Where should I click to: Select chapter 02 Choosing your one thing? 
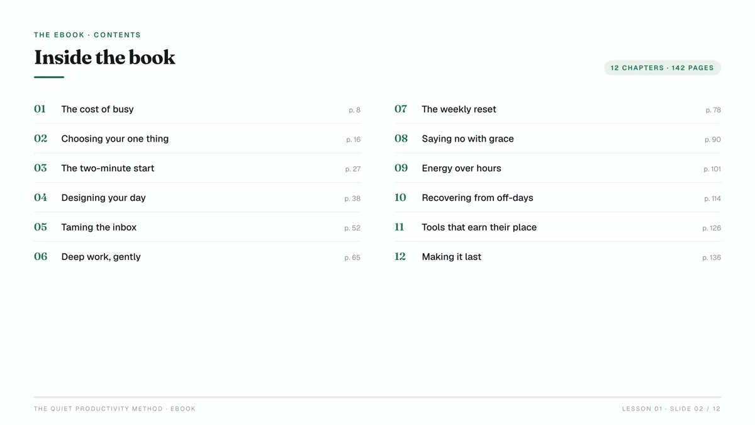tap(197, 139)
